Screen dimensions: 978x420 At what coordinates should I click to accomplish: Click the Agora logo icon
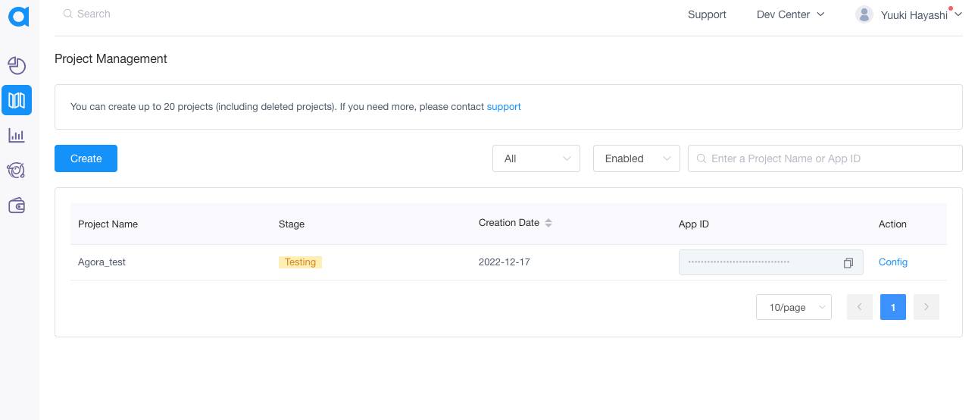18,16
